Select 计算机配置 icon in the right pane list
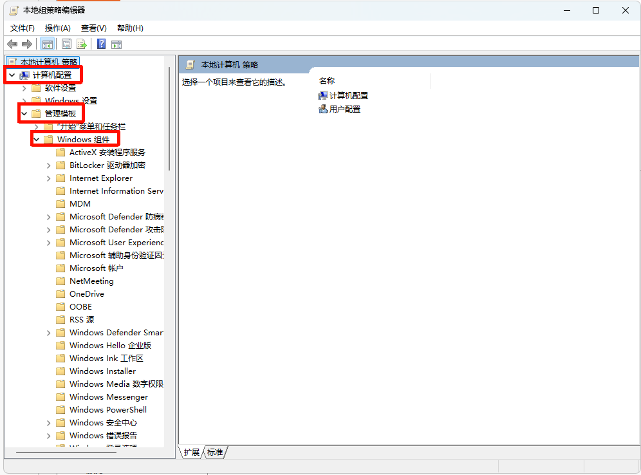This screenshot has width=641, height=475. click(x=323, y=95)
